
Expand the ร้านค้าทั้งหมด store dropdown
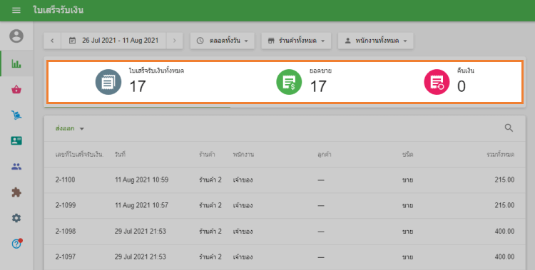pos(296,41)
